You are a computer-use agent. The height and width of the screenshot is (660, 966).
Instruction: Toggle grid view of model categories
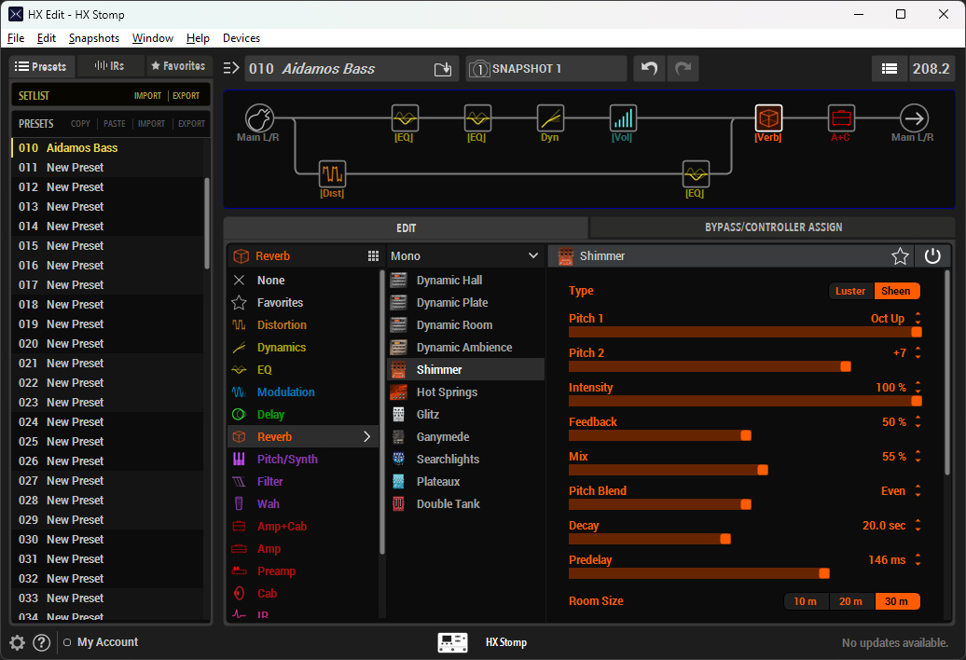click(373, 256)
